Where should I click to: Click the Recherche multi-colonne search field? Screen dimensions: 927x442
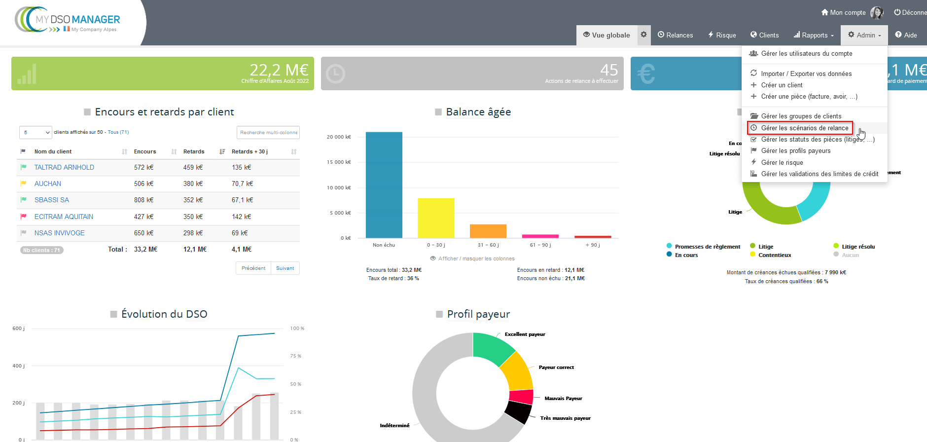pyautogui.click(x=268, y=132)
